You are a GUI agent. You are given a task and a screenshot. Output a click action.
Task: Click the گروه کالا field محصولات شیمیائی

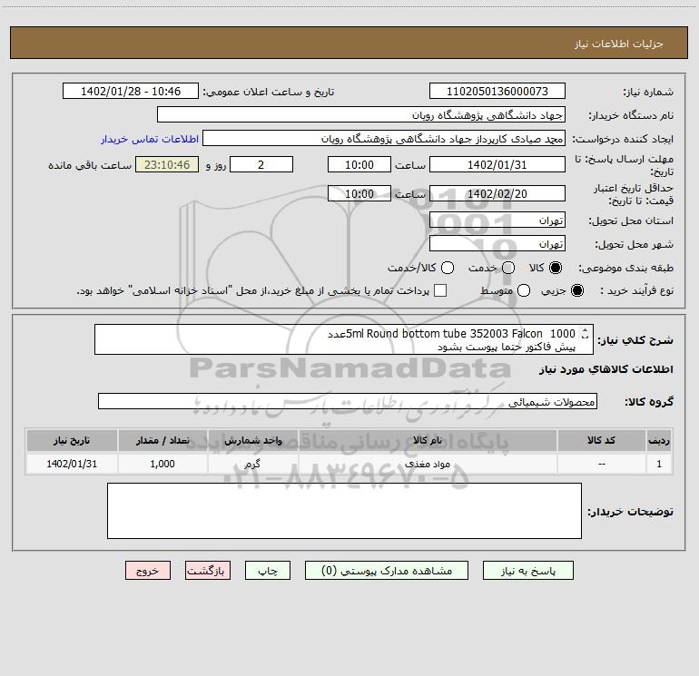pyautogui.click(x=348, y=401)
